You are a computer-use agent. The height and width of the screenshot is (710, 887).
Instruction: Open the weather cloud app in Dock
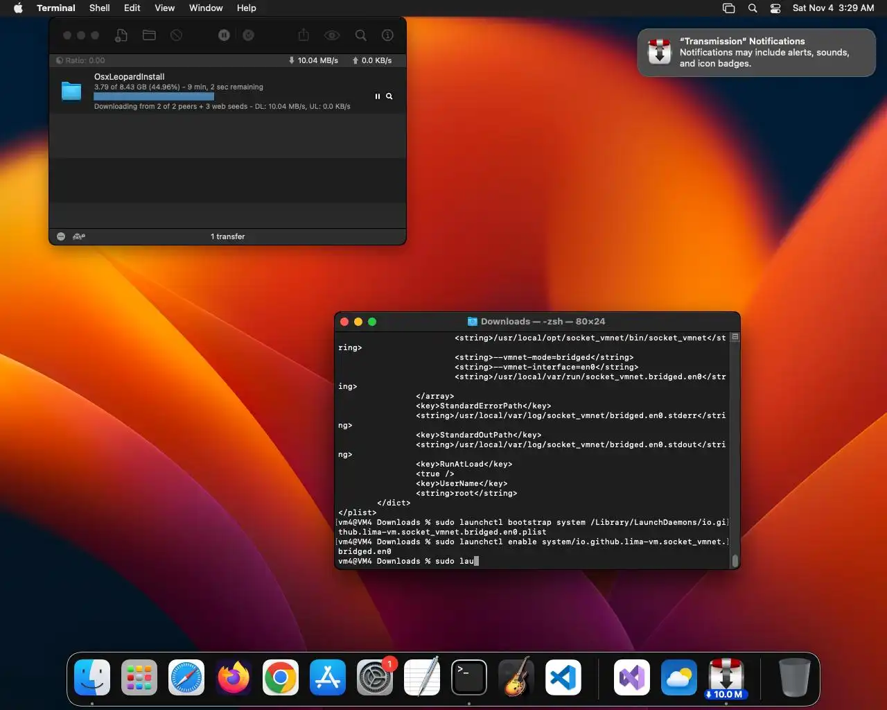tap(679, 677)
